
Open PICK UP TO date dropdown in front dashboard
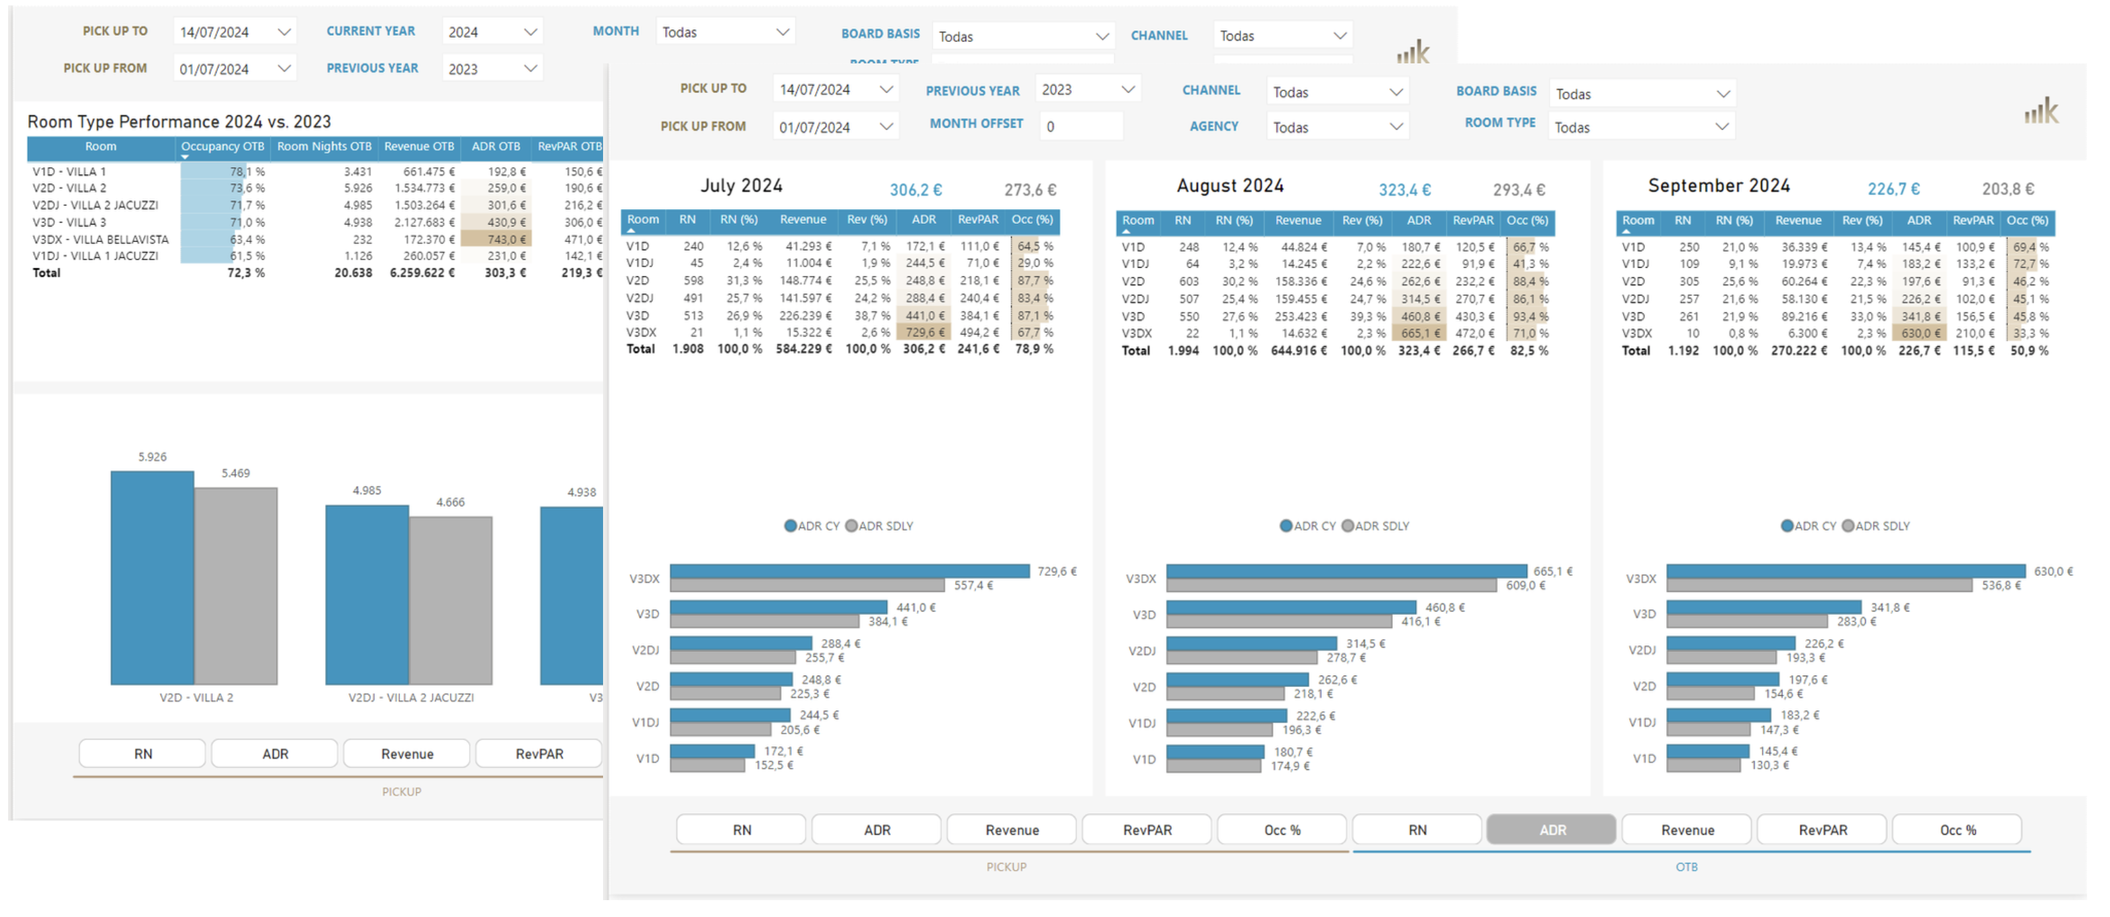836,89
